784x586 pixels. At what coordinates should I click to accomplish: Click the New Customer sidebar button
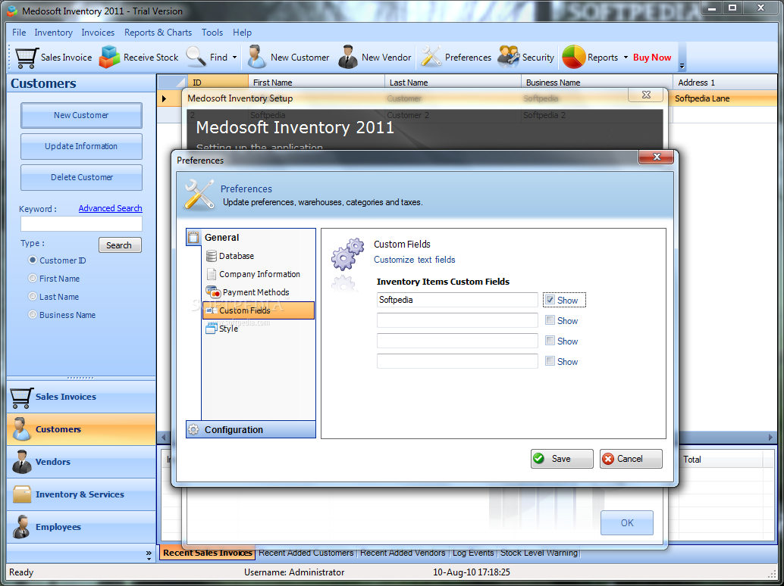click(81, 115)
